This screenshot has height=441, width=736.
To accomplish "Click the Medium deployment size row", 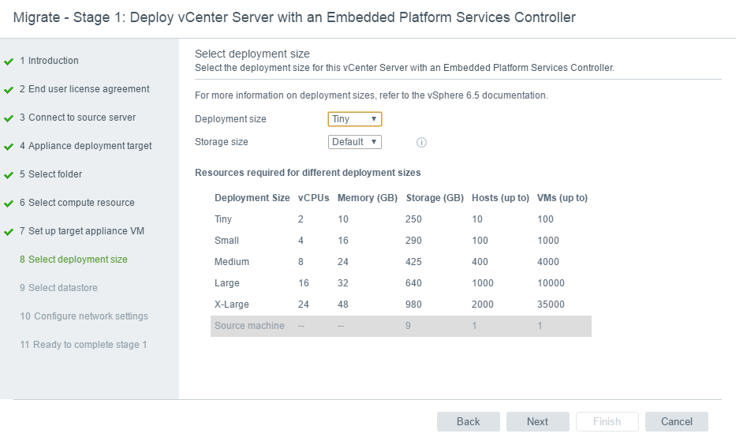I will [401, 262].
